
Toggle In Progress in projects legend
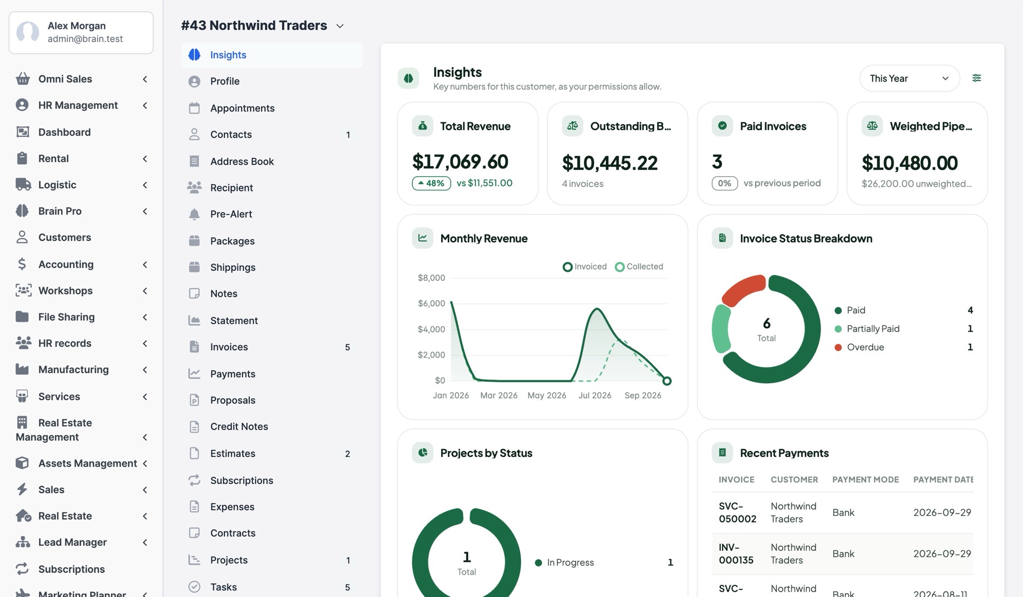(604, 562)
